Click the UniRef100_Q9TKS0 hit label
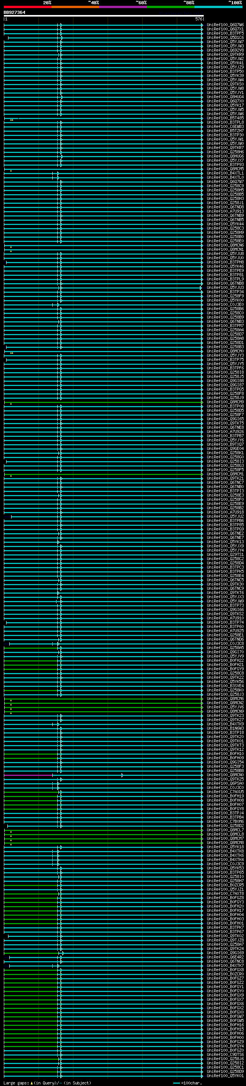Viewport: 246px width, 1086px height. (x=225, y=84)
